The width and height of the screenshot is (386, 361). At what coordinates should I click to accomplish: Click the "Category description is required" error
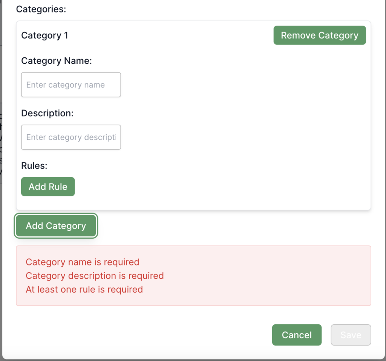[95, 276]
